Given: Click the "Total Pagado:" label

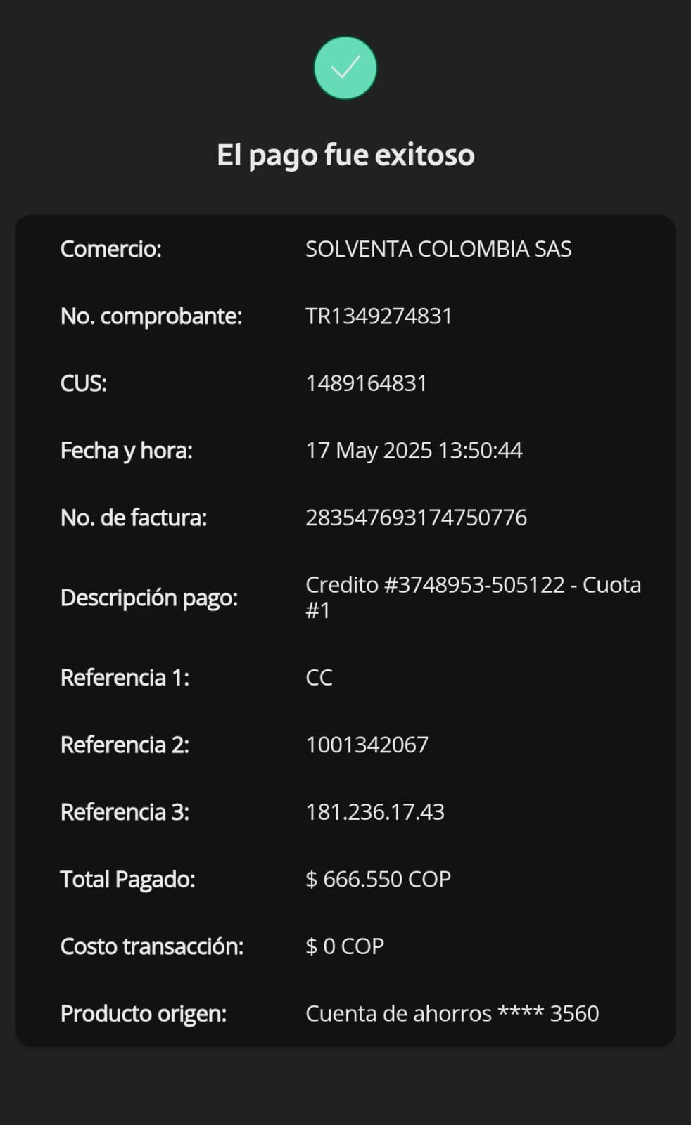Looking at the screenshot, I should [127, 879].
